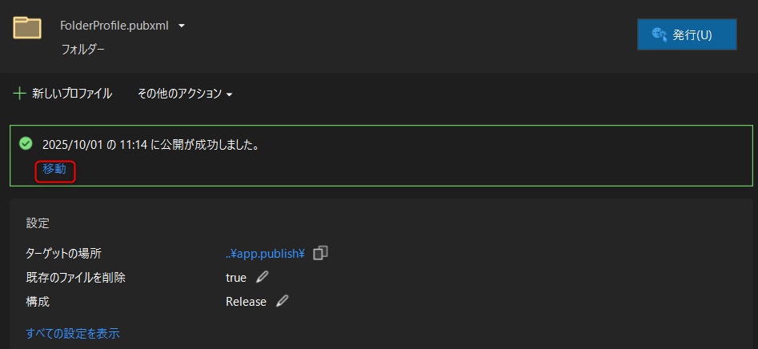Image resolution: width=758 pixels, height=349 pixels.
Task: Click the folder icon beside FolderProfile.pubxml
Action: 27,28
